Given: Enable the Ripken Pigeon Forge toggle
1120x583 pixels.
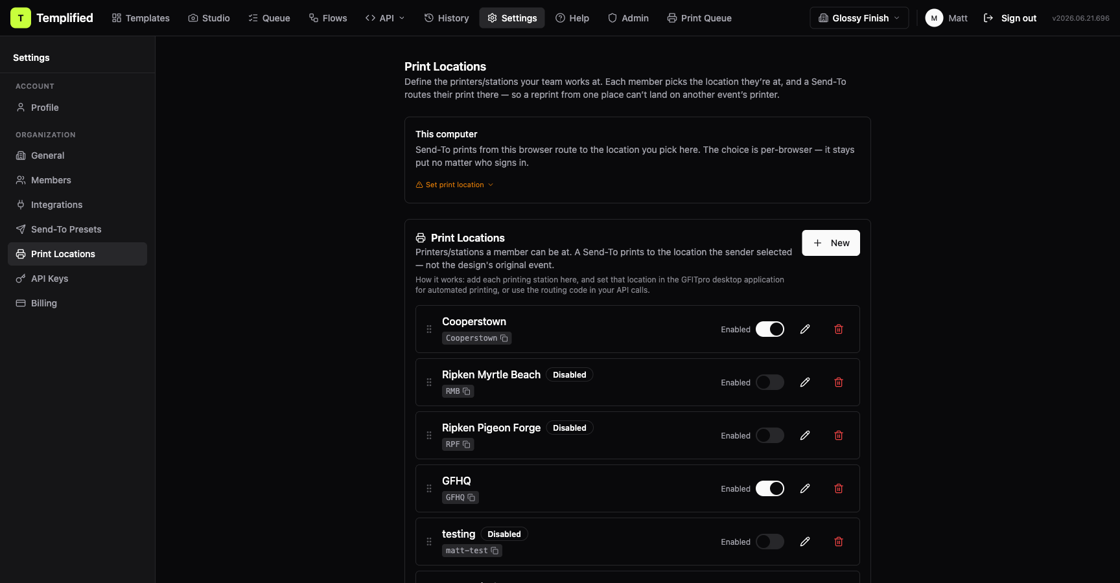Looking at the screenshot, I should coord(770,435).
